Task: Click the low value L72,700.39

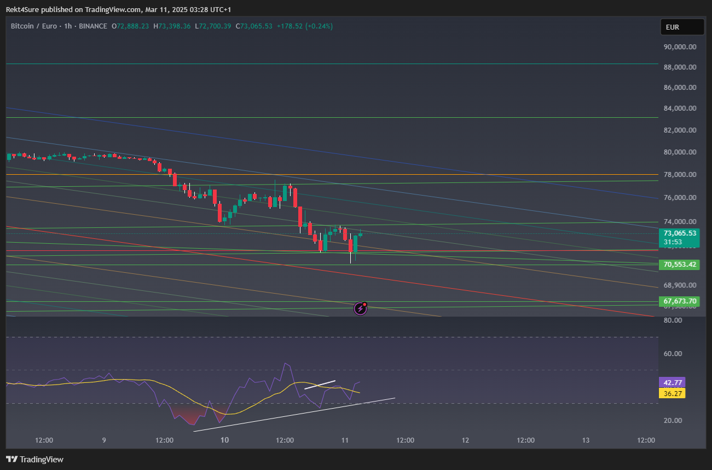Action: [x=213, y=26]
